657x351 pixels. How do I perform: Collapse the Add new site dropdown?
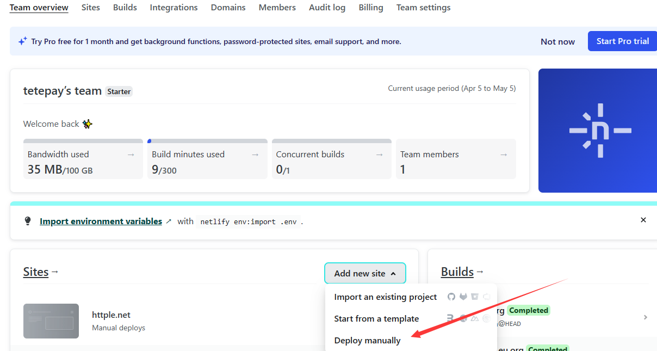click(x=365, y=273)
